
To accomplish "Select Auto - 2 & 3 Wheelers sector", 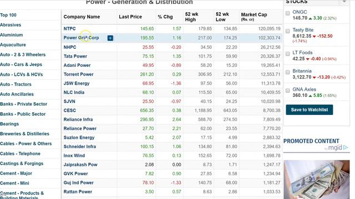I will (x=23, y=55).
